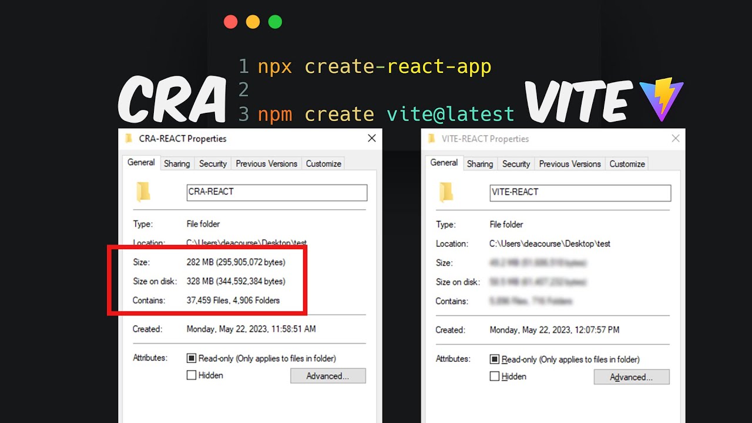
Task: Click the VITE-REACT folder name field
Action: [580, 193]
